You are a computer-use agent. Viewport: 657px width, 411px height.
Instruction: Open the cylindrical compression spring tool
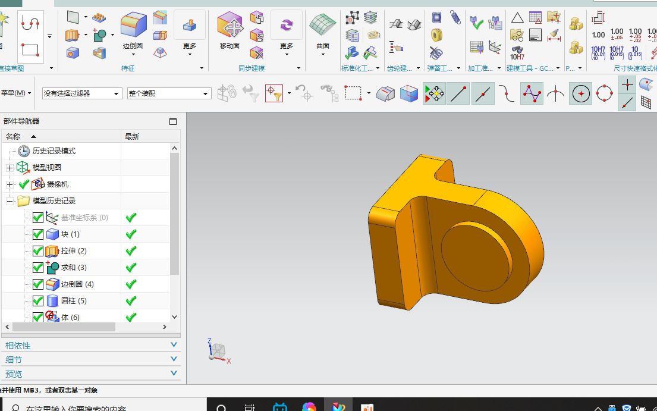[436, 17]
